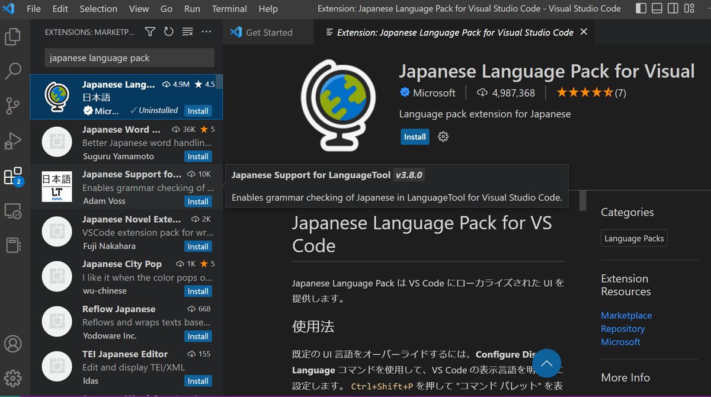Open the notebook-style activity bar icon
The image size is (711, 397).
click(x=13, y=245)
